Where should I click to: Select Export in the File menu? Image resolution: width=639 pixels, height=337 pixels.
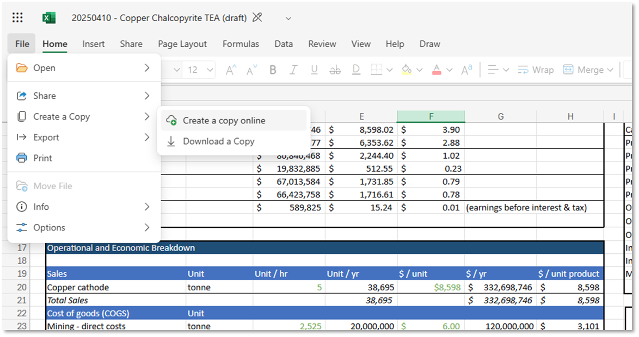84,138
